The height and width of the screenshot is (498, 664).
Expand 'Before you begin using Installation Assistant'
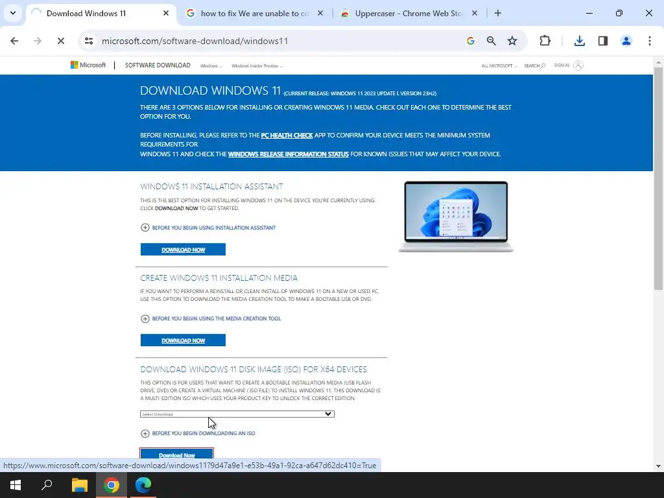tap(208, 228)
